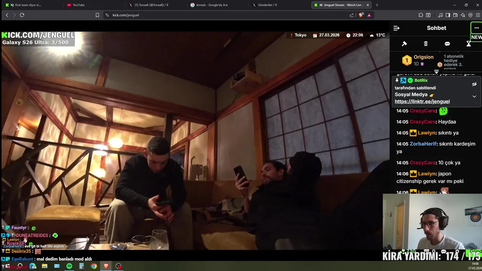
Task: Hide the pinned BotRix message with eye-slash icon
Action: coord(474,84)
